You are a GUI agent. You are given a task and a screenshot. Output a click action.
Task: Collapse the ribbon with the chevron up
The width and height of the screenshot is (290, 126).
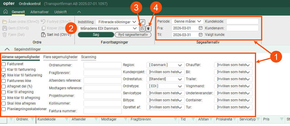click(79, 12)
